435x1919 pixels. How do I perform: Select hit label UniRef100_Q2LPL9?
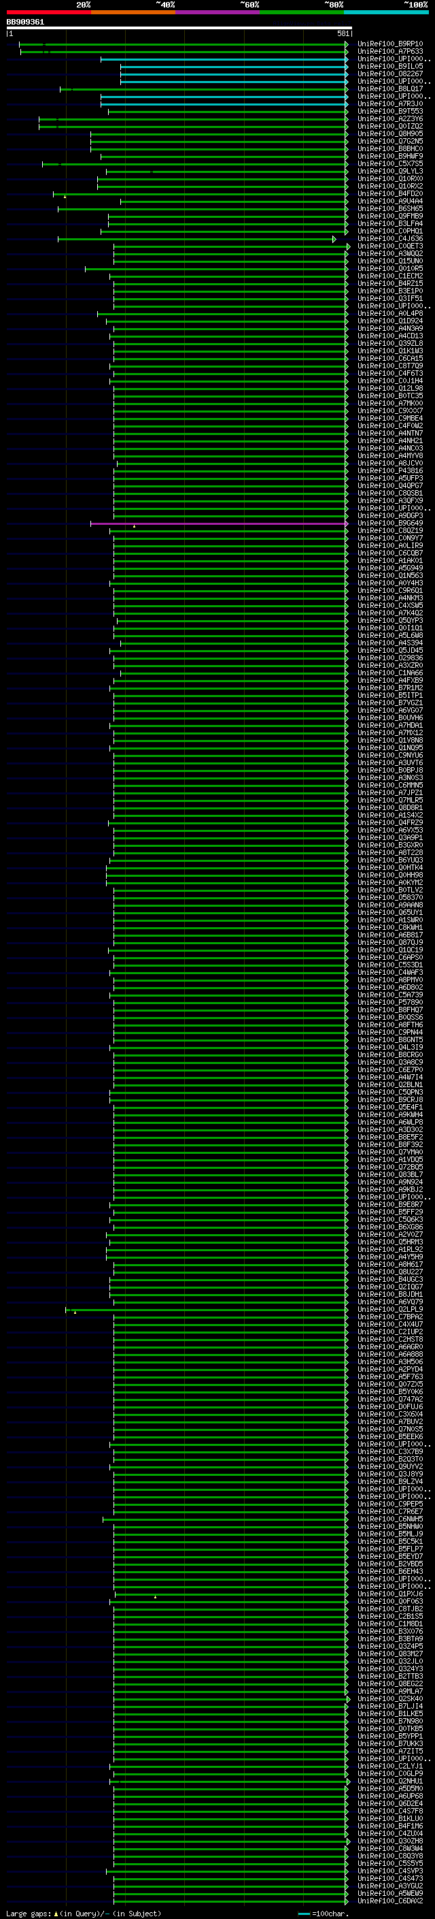click(x=389, y=1310)
